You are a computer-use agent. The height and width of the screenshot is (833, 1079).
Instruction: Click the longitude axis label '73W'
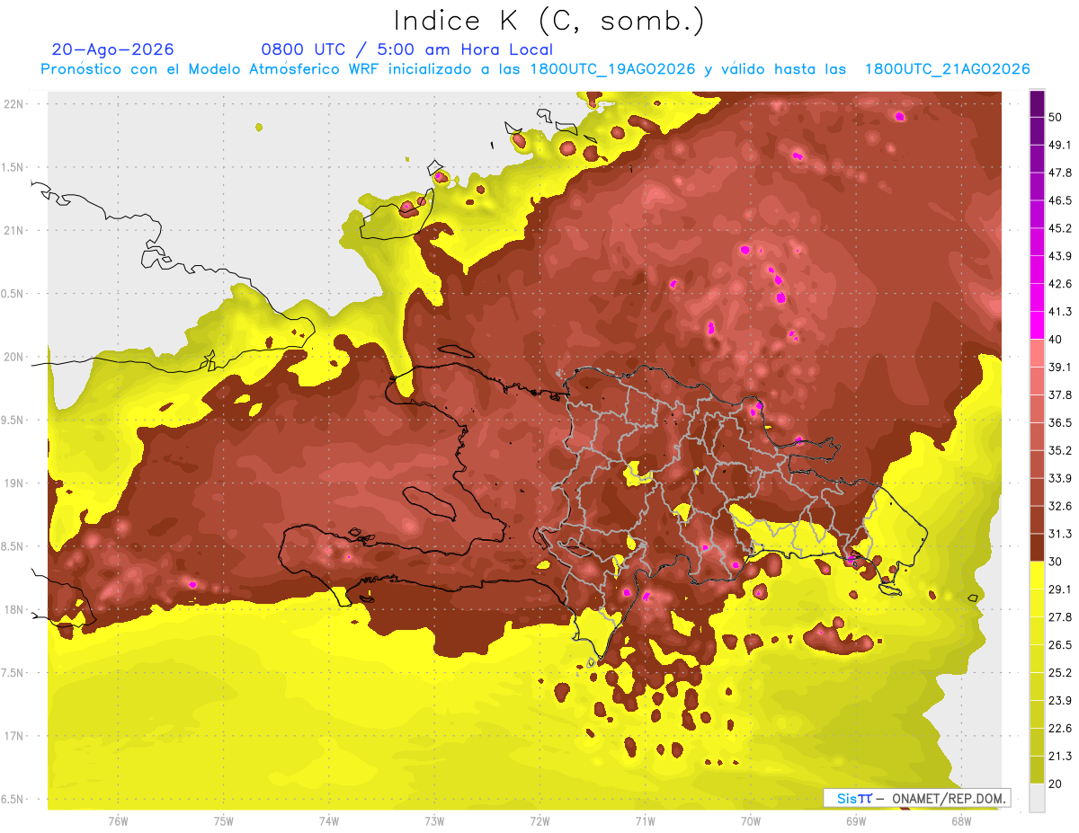[x=434, y=821]
